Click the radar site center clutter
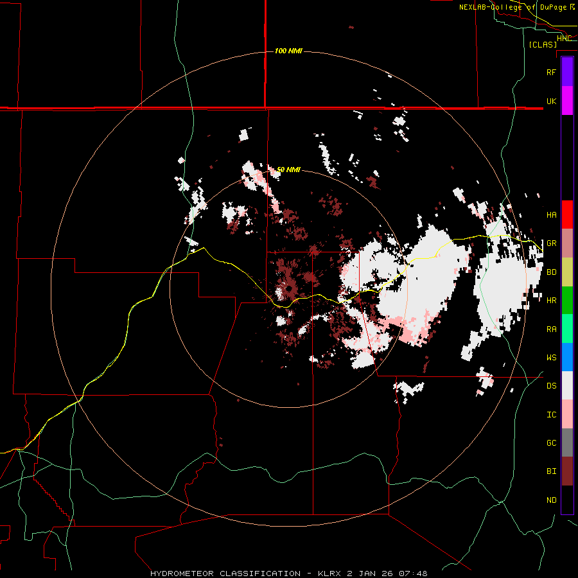Viewport: 578px width, 578px height. coord(289,288)
